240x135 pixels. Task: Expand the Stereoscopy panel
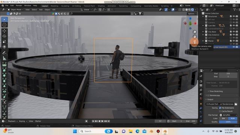point(206,95)
